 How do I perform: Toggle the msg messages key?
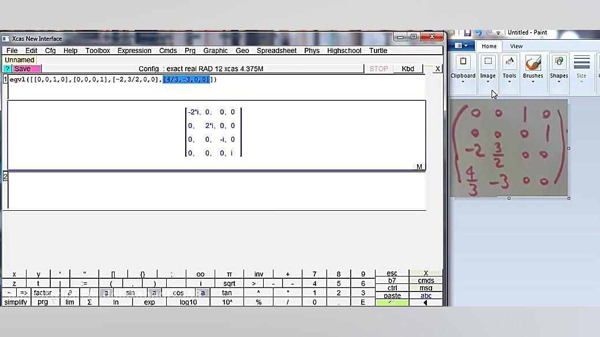[x=426, y=287]
